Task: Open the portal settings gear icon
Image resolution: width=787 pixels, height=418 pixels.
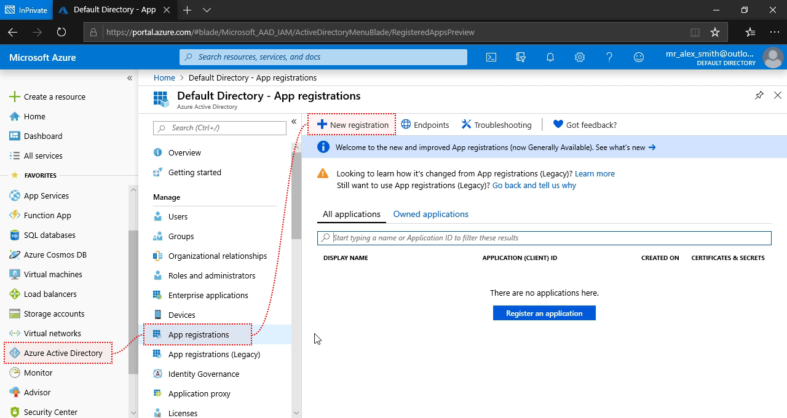Action: [x=580, y=57]
